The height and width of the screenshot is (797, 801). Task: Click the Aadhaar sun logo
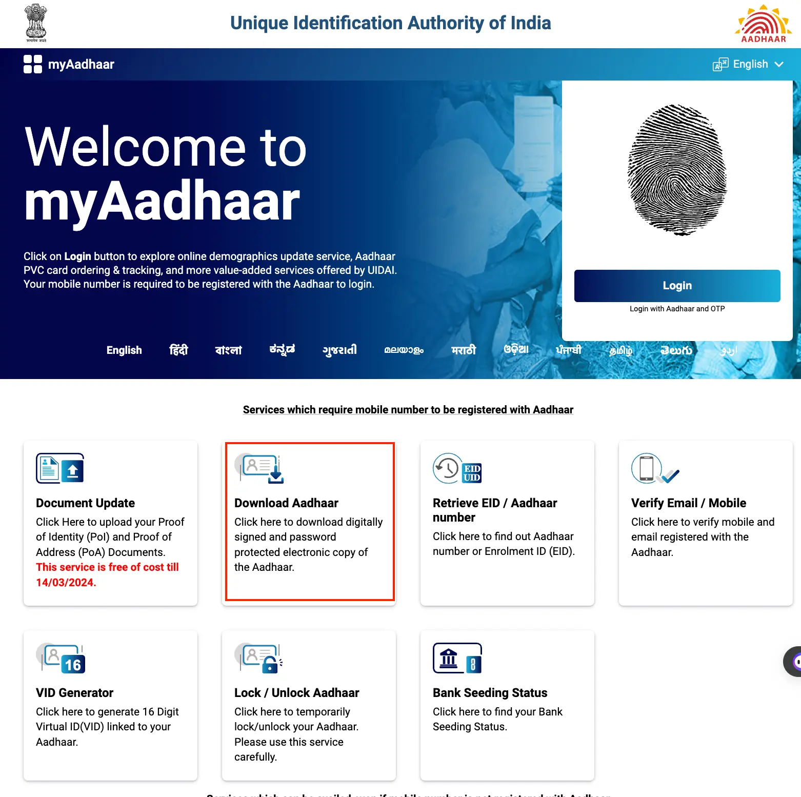764,23
